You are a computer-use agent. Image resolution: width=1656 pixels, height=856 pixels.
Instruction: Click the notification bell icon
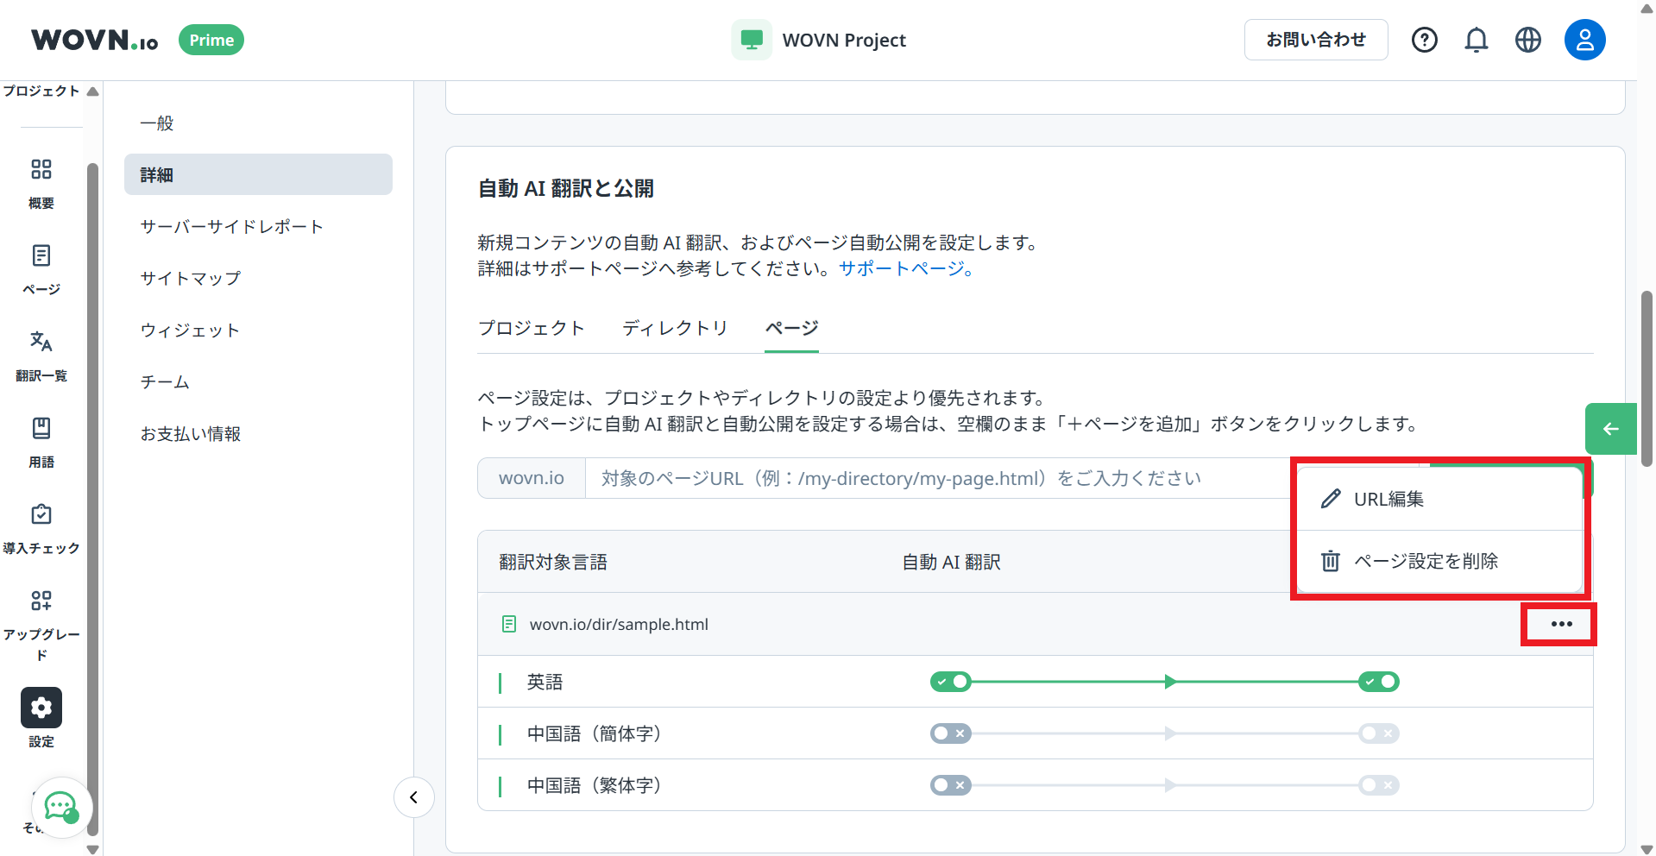click(1476, 40)
